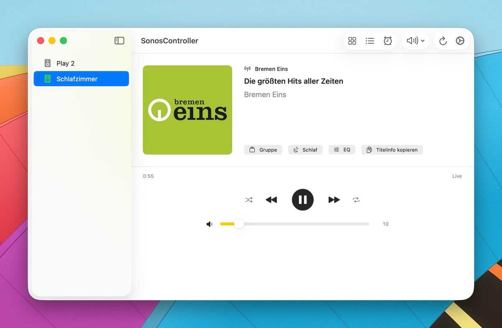Click the elapsed time 0:55
This screenshot has width=502, height=328.
pos(148,176)
